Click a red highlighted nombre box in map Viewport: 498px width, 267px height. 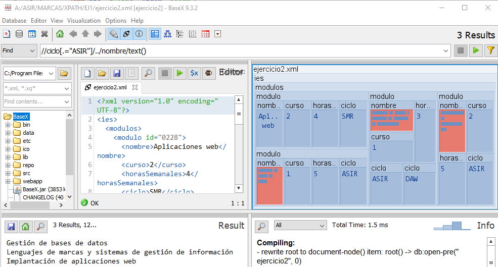(x=392, y=120)
